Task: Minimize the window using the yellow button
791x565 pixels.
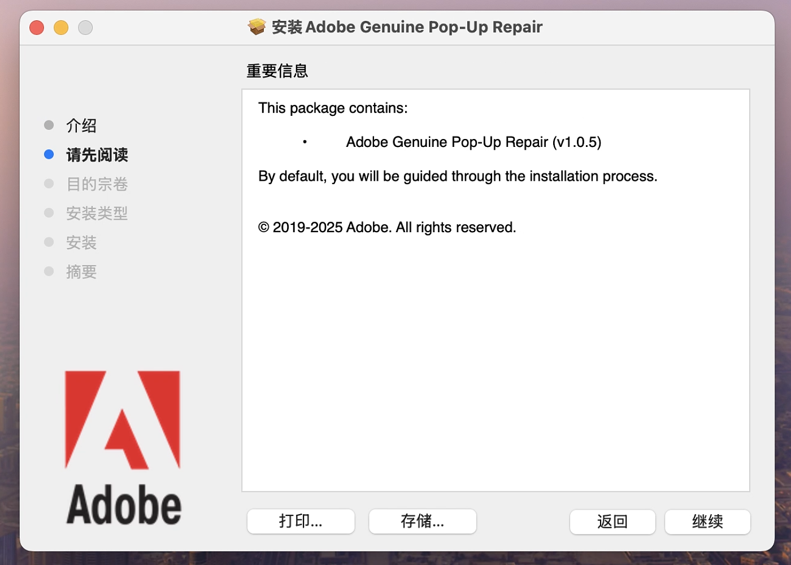Action: [x=61, y=27]
